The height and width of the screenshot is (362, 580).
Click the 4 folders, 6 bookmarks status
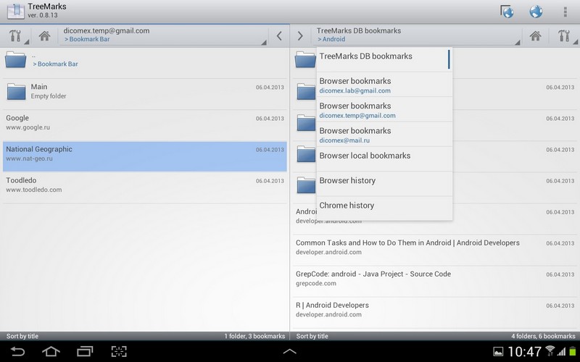click(x=543, y=336)
